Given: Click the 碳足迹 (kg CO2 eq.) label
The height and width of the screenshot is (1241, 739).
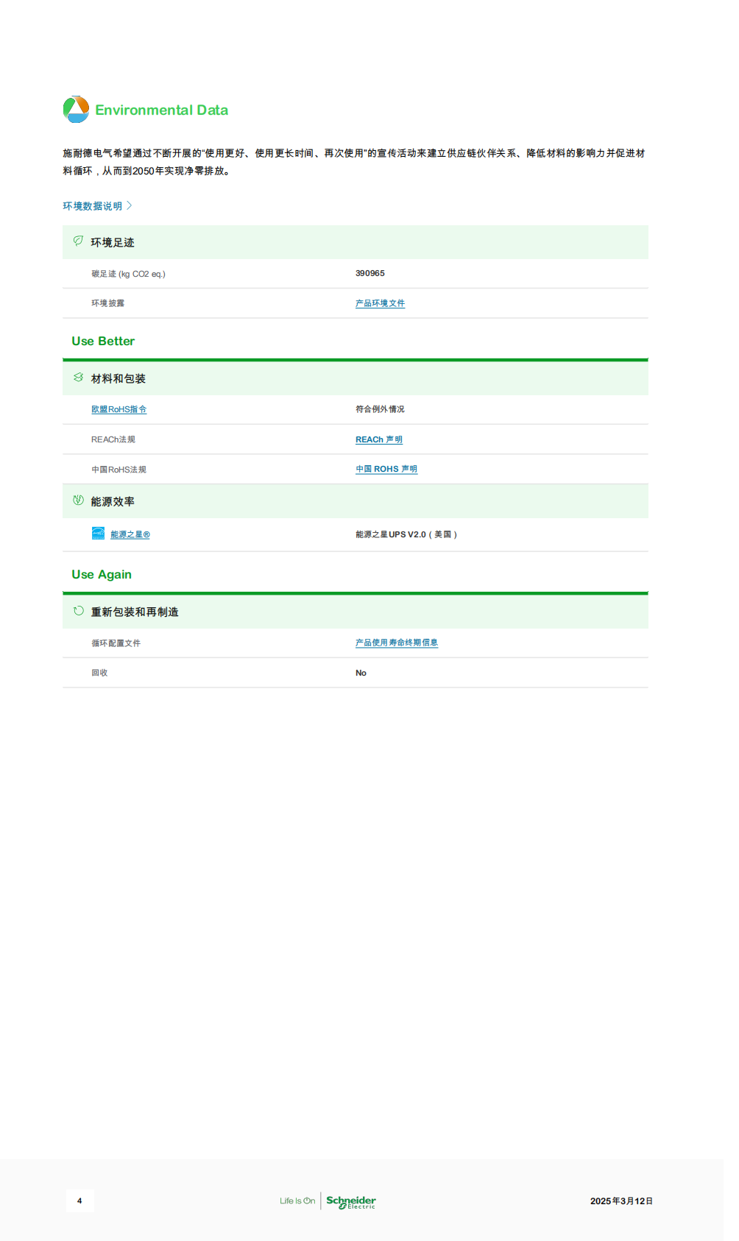Looking at the screenshot, I should [x=128, y=274].
